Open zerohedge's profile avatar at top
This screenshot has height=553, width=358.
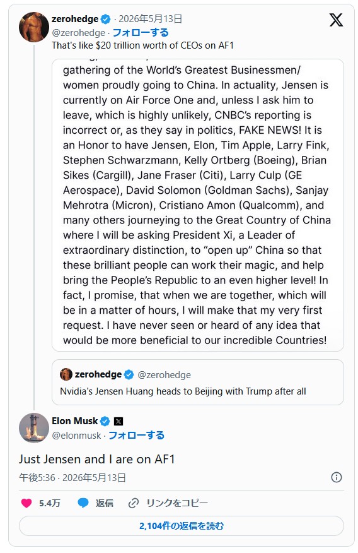(x=34, y=27)
